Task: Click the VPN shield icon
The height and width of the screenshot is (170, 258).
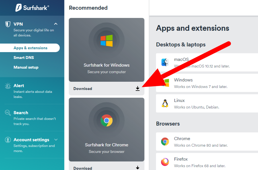Action: coord(8,24)
